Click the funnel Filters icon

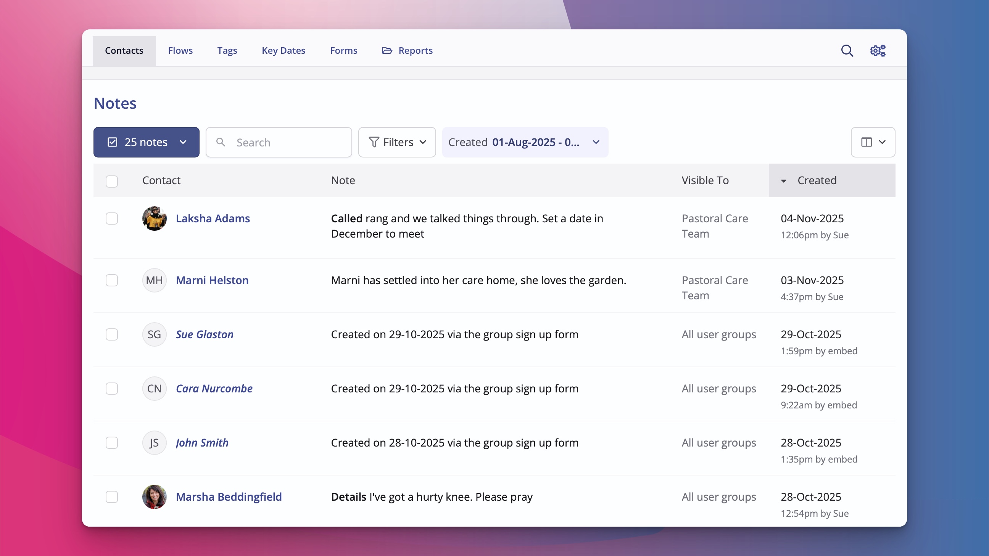(x=374, y=142)
